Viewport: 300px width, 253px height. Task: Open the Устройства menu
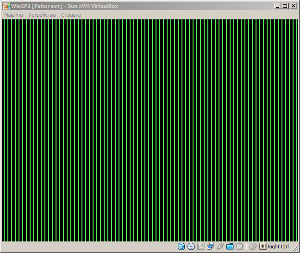[42, 15]
